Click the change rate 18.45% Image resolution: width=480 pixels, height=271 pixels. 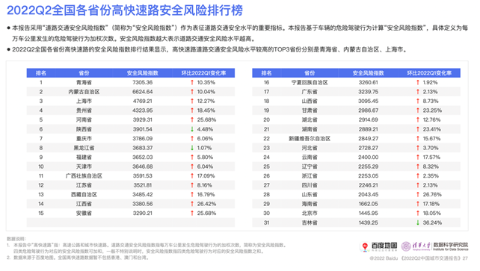coord(206,110)
